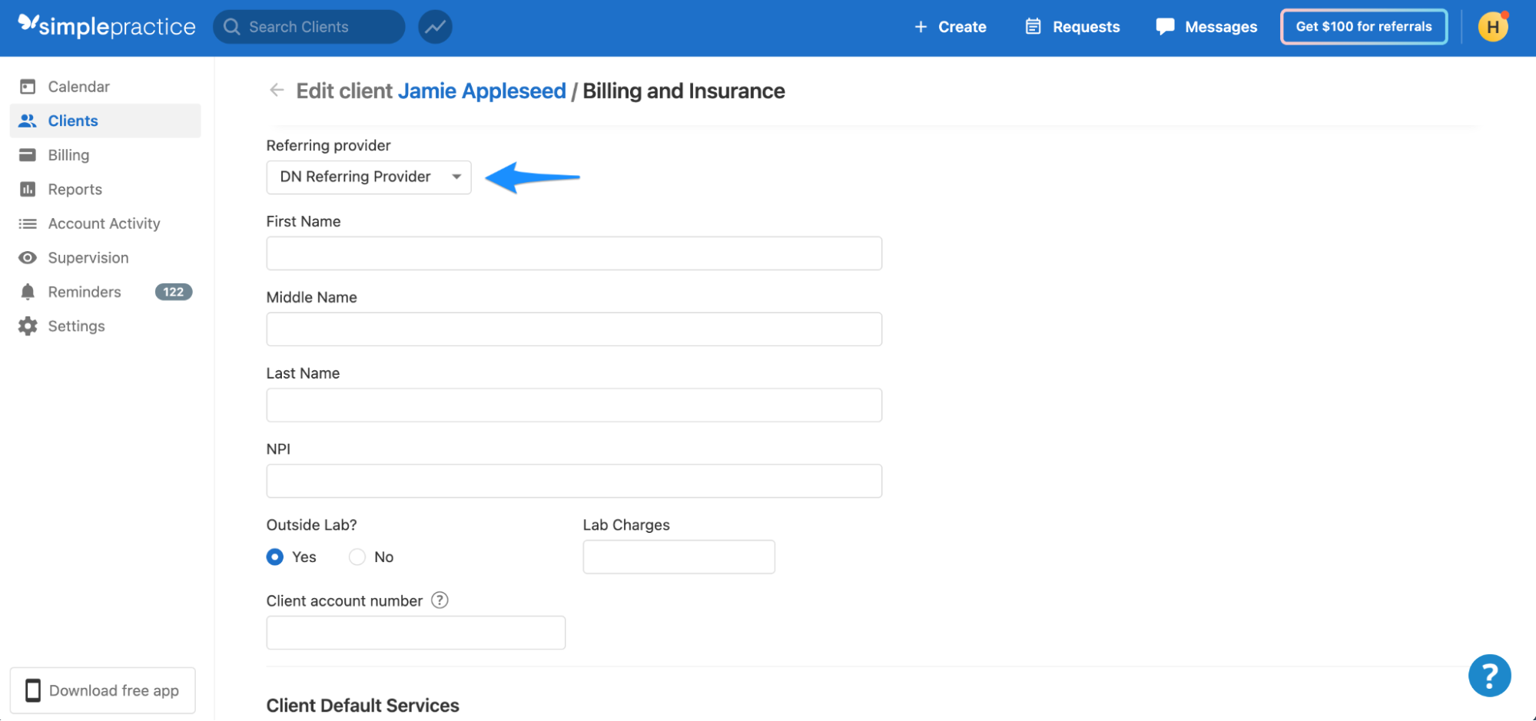Click the Messages chat bubble icon
The height and width of the screenshot is (721, 1536).
coord(1165,27)
